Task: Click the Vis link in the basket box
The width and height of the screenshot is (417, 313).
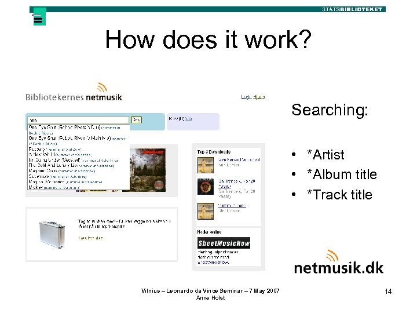Action: pos(189,119)
